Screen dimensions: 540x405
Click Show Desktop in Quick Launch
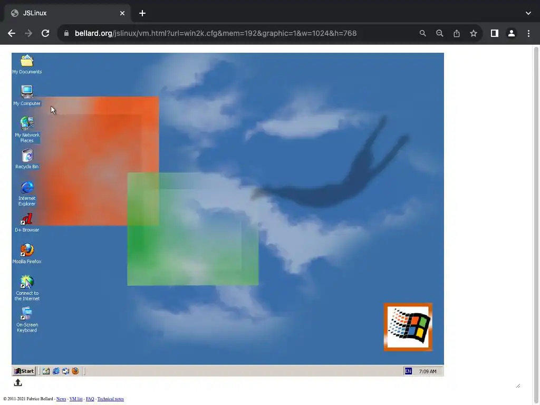[46, 371]
